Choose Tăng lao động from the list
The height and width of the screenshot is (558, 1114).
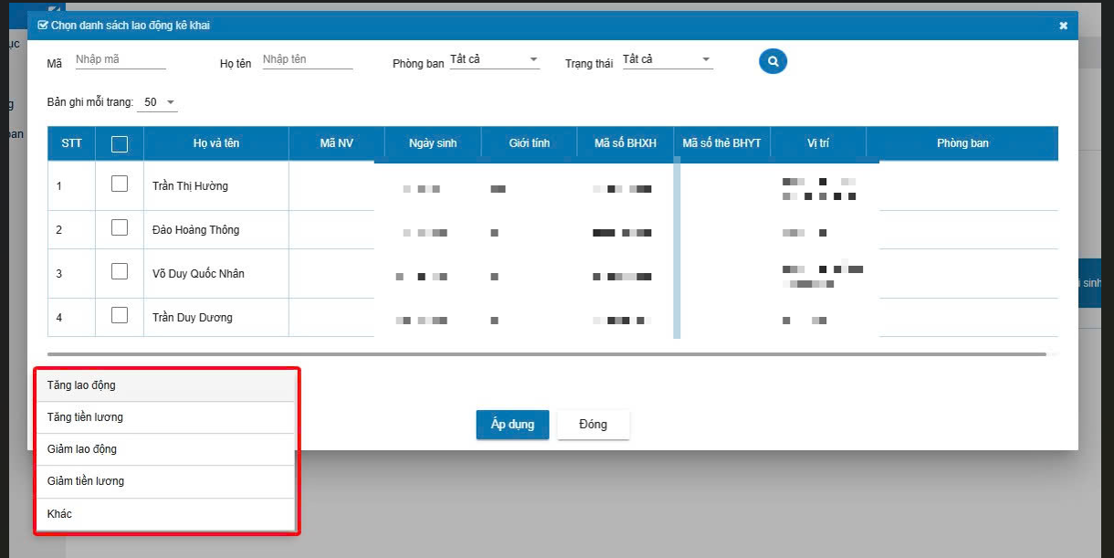tap(165, 385)
